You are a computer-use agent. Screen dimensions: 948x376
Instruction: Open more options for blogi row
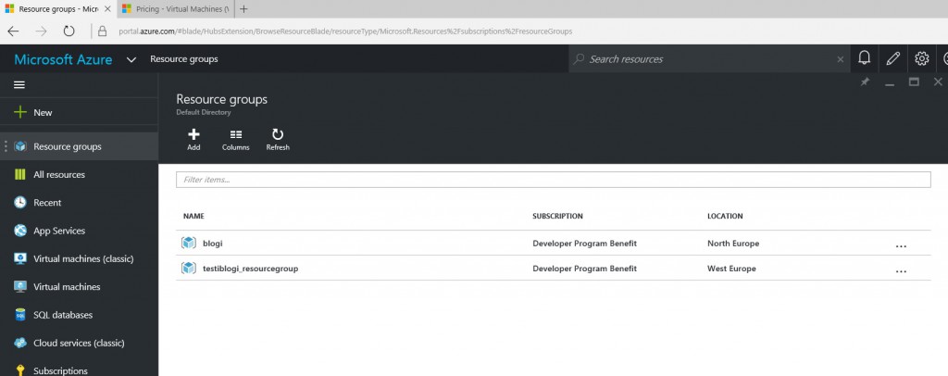tap(901, 246)
